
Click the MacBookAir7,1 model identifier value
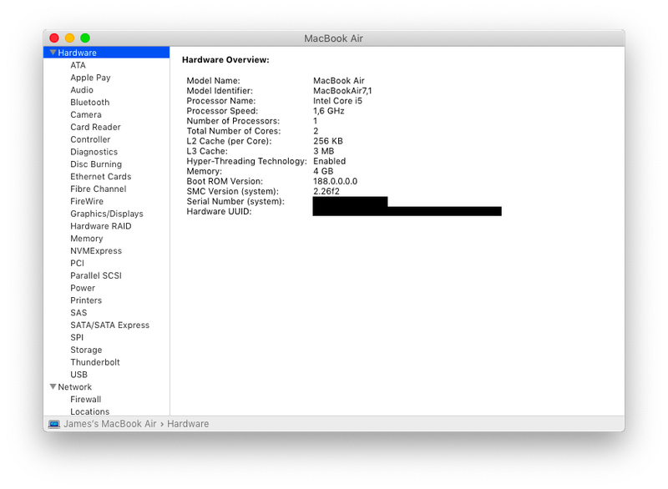point(342,91)
